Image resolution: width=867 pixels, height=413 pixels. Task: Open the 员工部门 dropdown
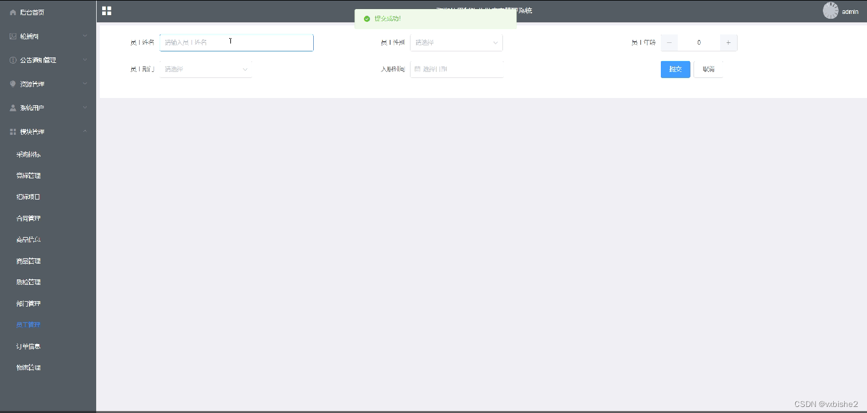(206, 70)
